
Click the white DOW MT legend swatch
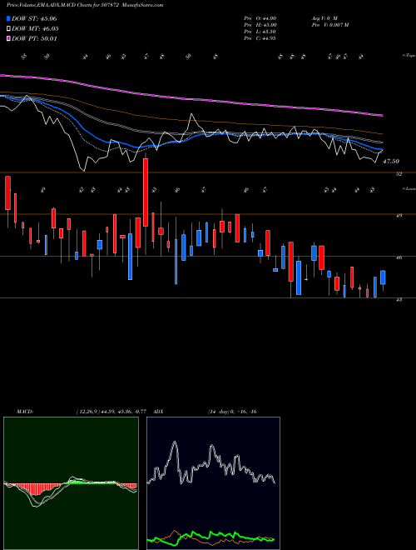(x=9, y=29)
